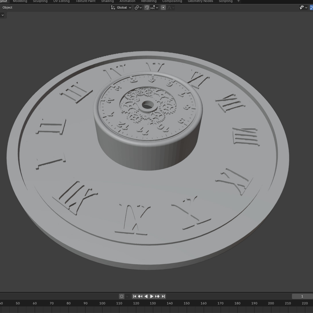Toggle auto keying record button
313x313 pixels.
click(x=122, y=296)
